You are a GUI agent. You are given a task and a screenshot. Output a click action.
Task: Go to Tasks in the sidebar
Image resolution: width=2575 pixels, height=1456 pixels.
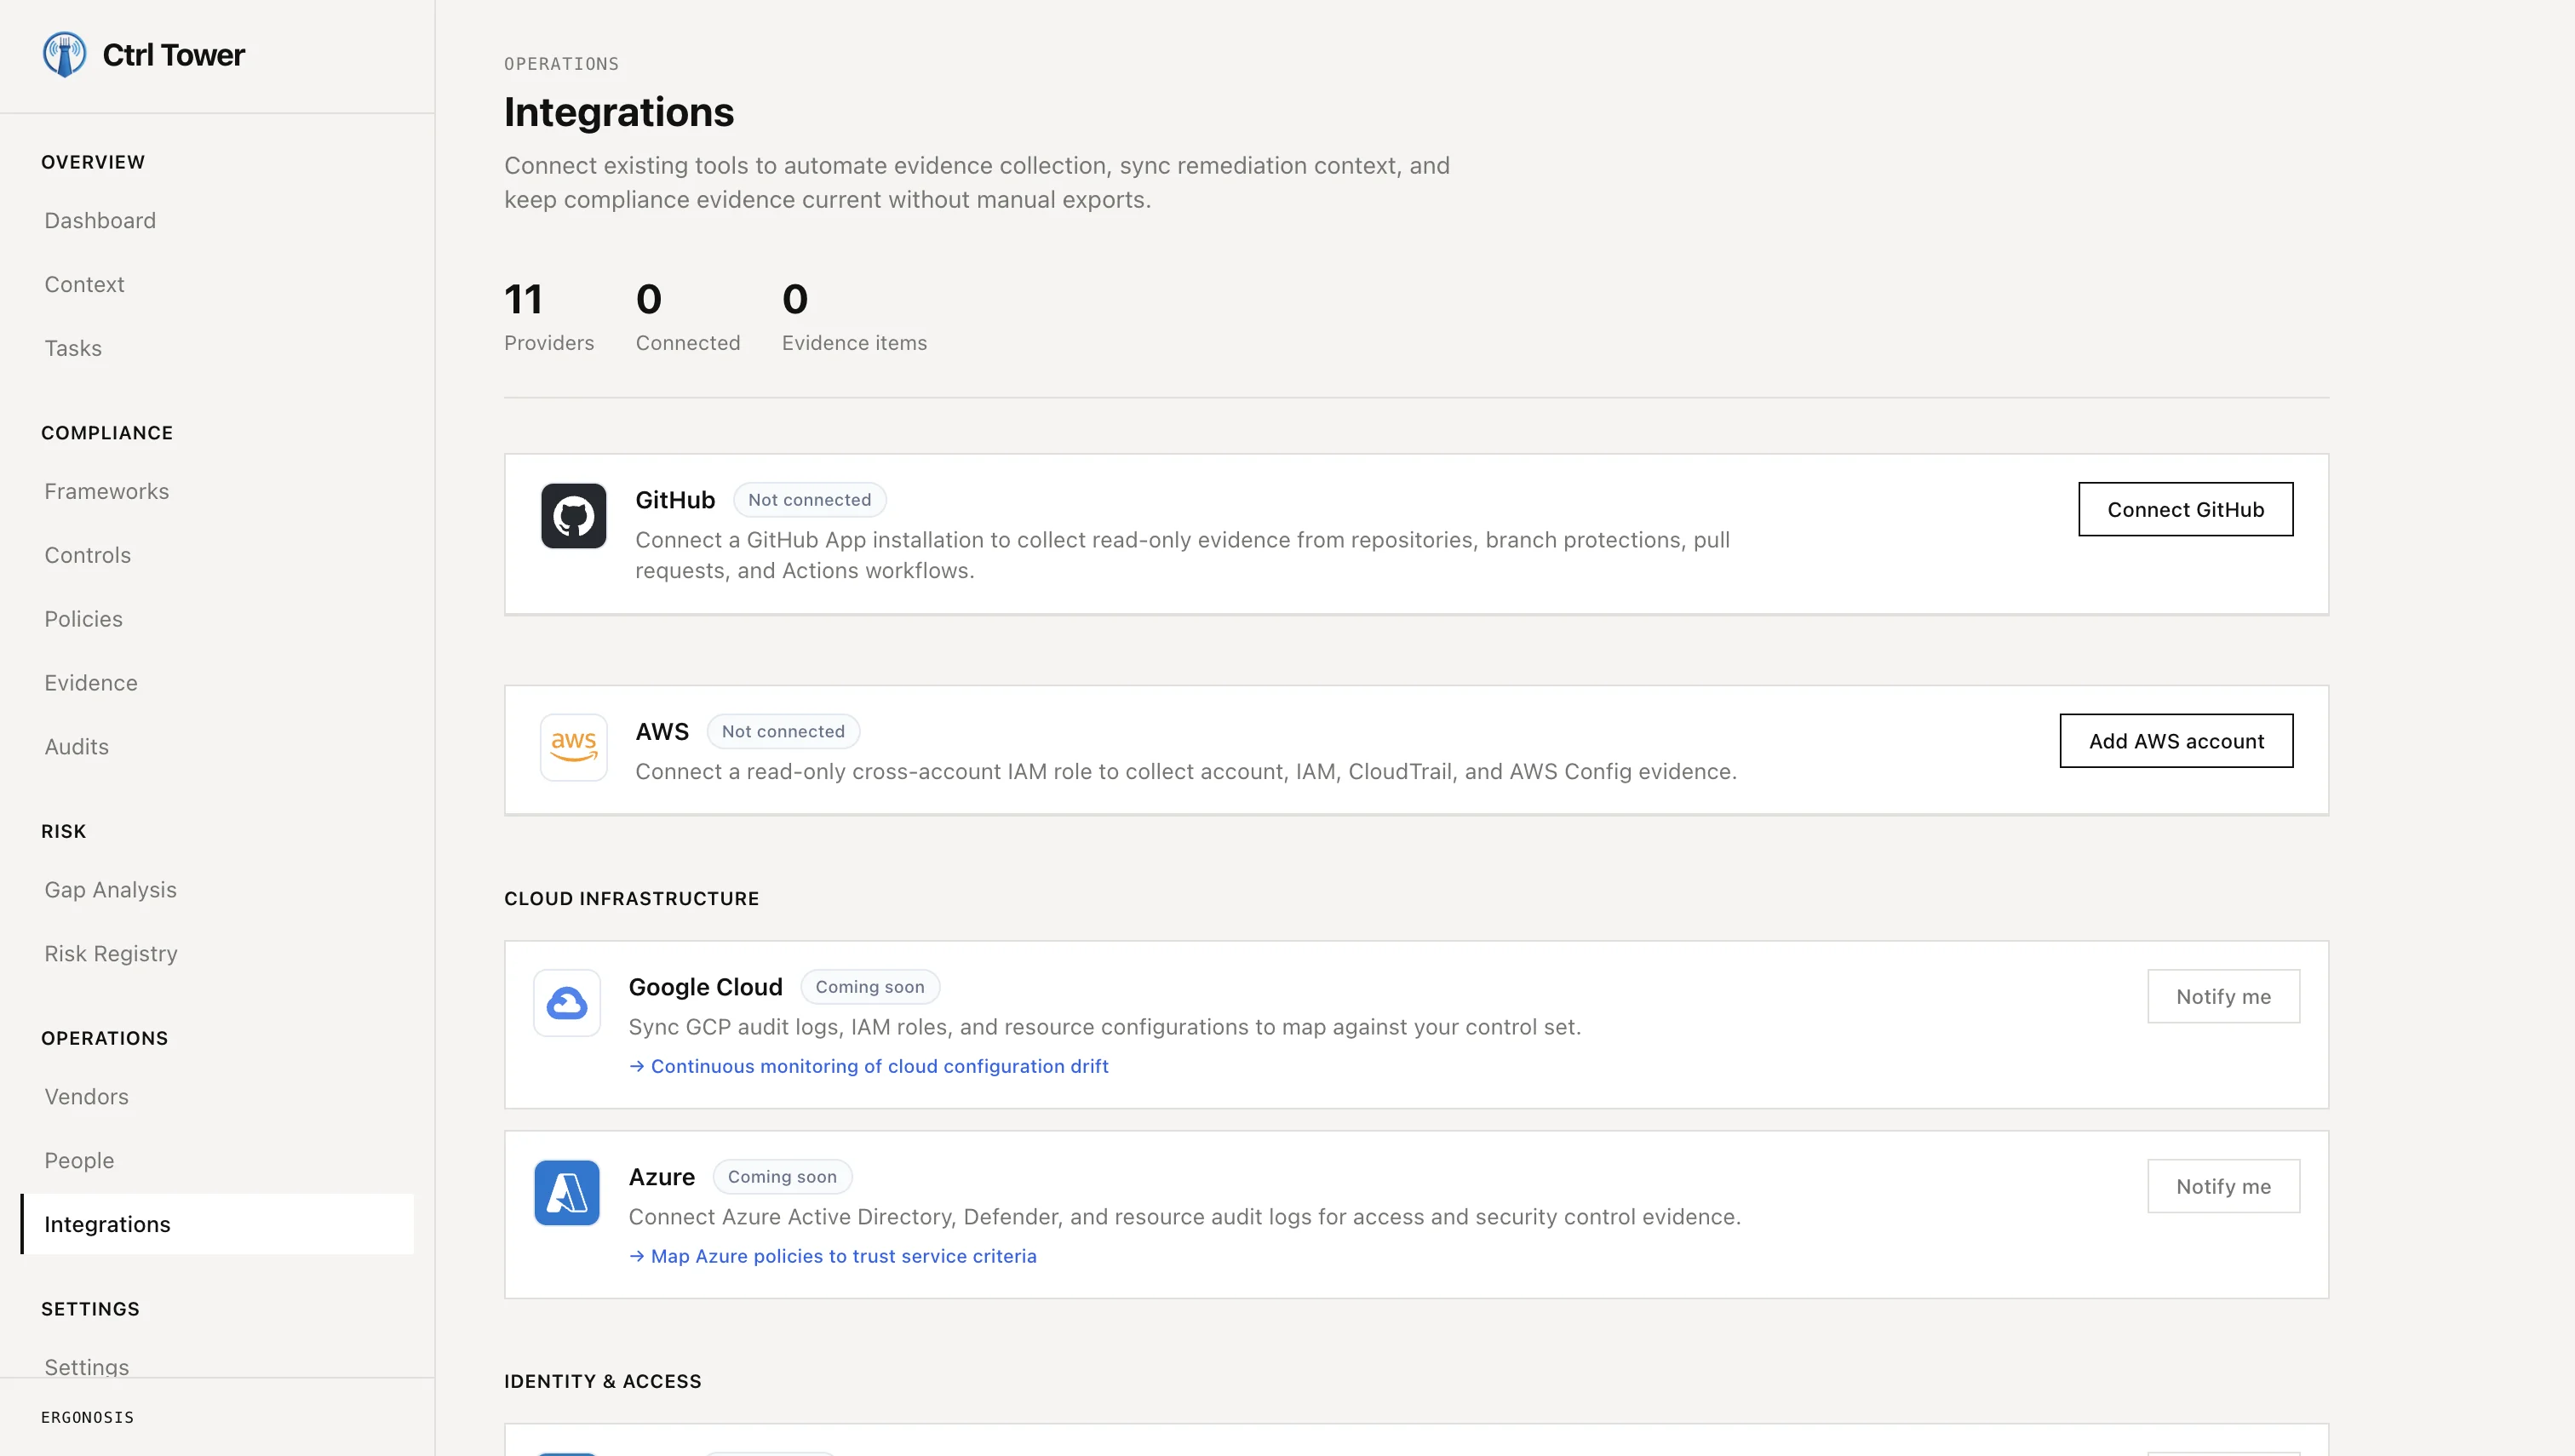73,348
